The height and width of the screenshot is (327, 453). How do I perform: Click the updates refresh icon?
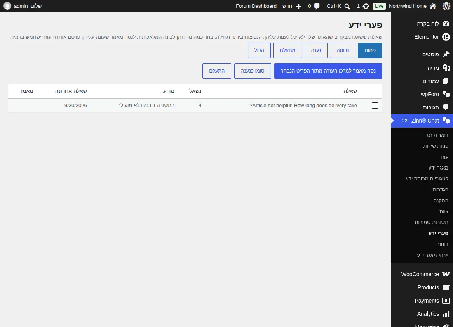coord(366,6)
